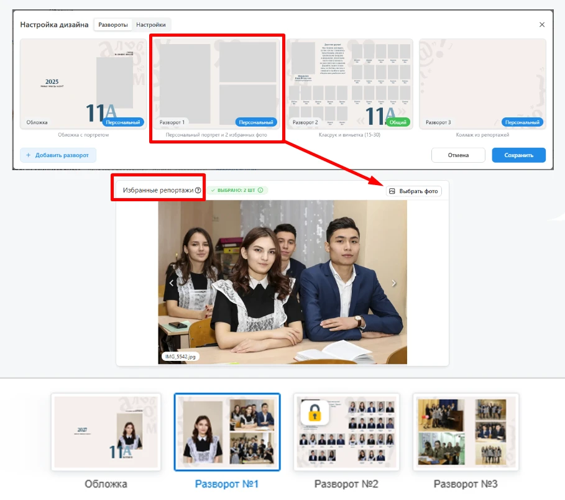This screenshot has width=565, height=500.
Task: Click the Настройка дизайна dialog title
Action: (54, 24)
